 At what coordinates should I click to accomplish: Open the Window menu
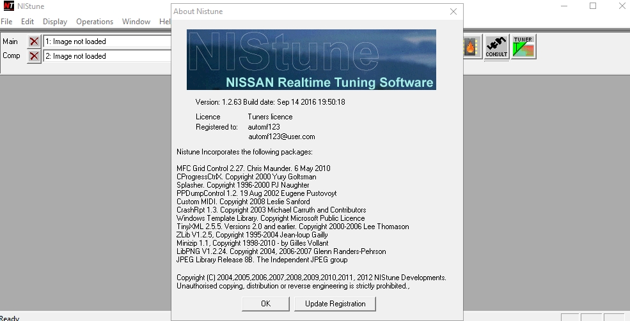(x=136, y=22)
